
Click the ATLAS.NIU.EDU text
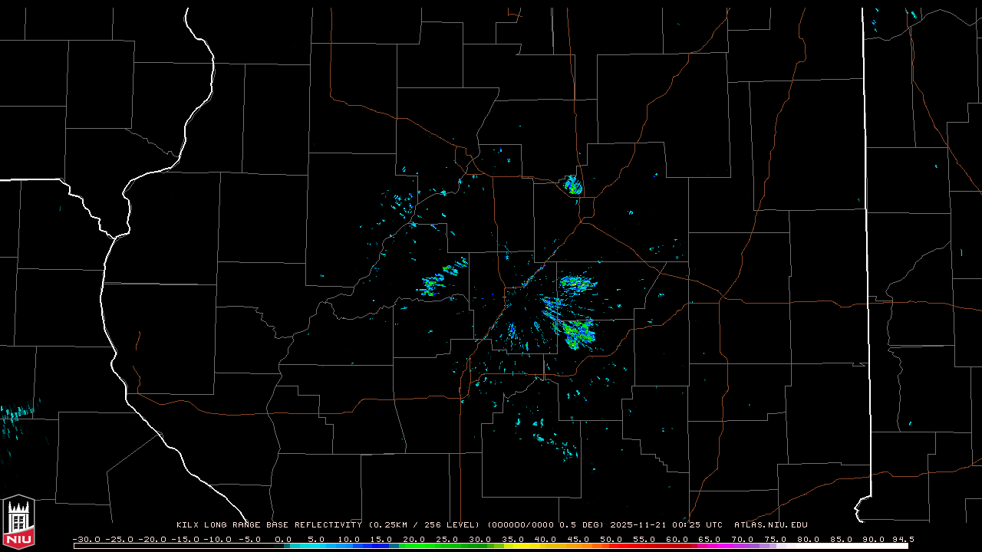(x=771, y=525)
